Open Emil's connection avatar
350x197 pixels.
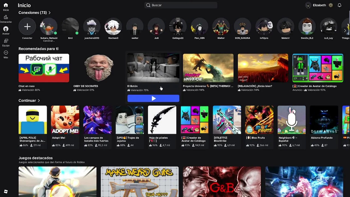tap(70, 27)
